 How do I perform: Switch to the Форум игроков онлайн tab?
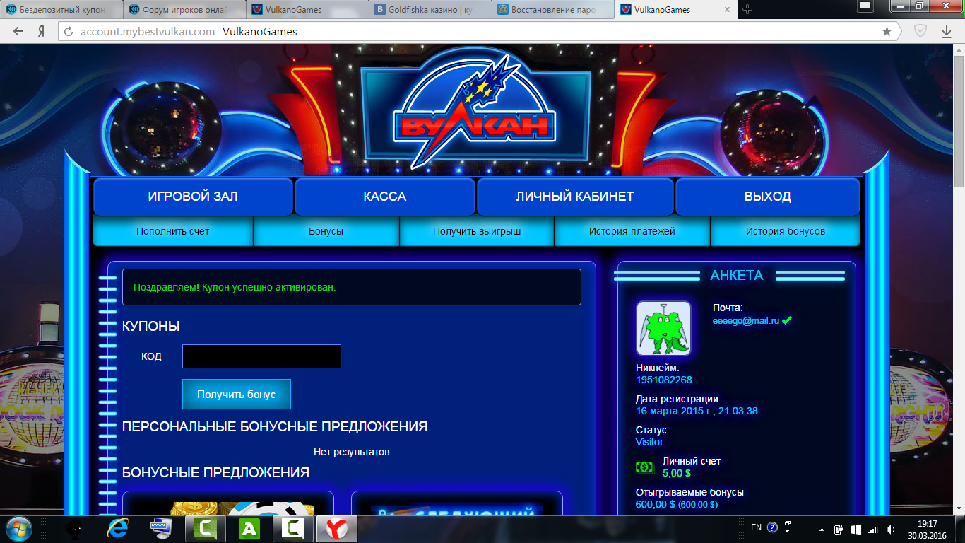point(185,10)
